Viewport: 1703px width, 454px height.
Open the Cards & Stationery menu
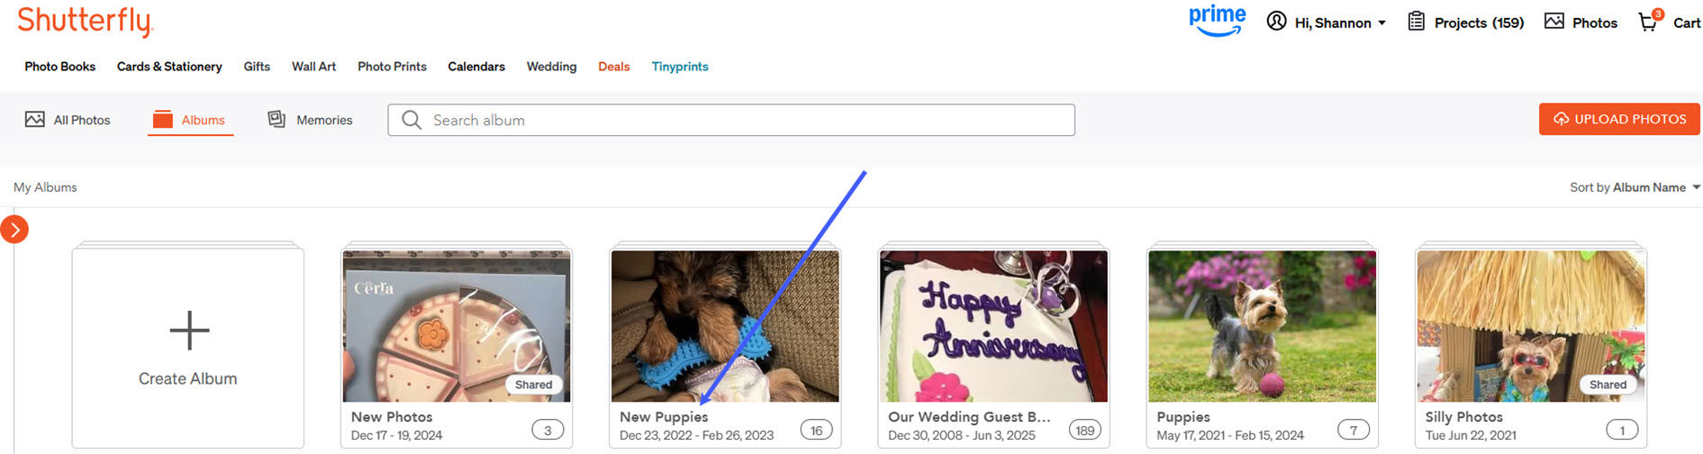(x=169, y=67)
